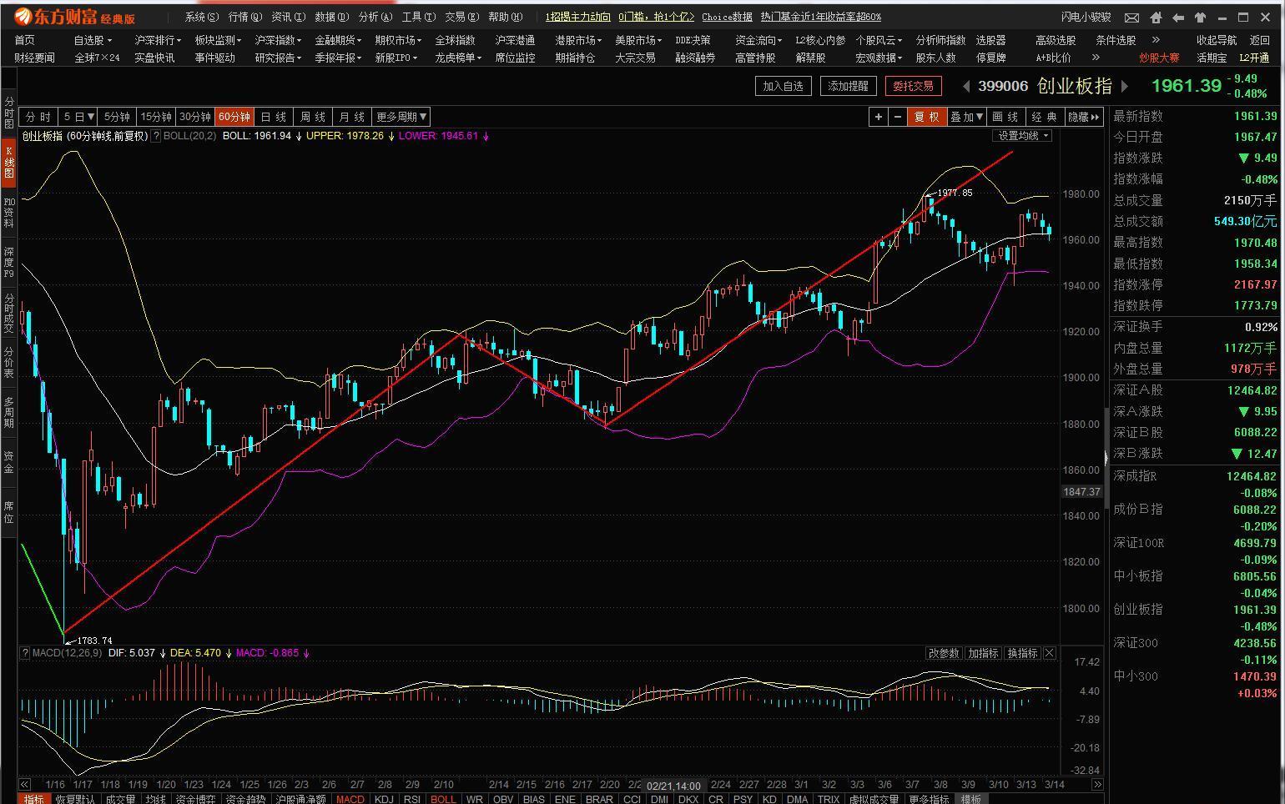Click the 收起导航 link
The width and height of the screenshot is (1285, 804).
tap(1217, 40)
